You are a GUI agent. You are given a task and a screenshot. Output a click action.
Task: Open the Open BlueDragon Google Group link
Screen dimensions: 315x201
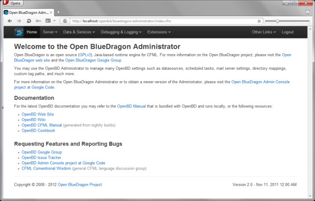coord(93,60)
